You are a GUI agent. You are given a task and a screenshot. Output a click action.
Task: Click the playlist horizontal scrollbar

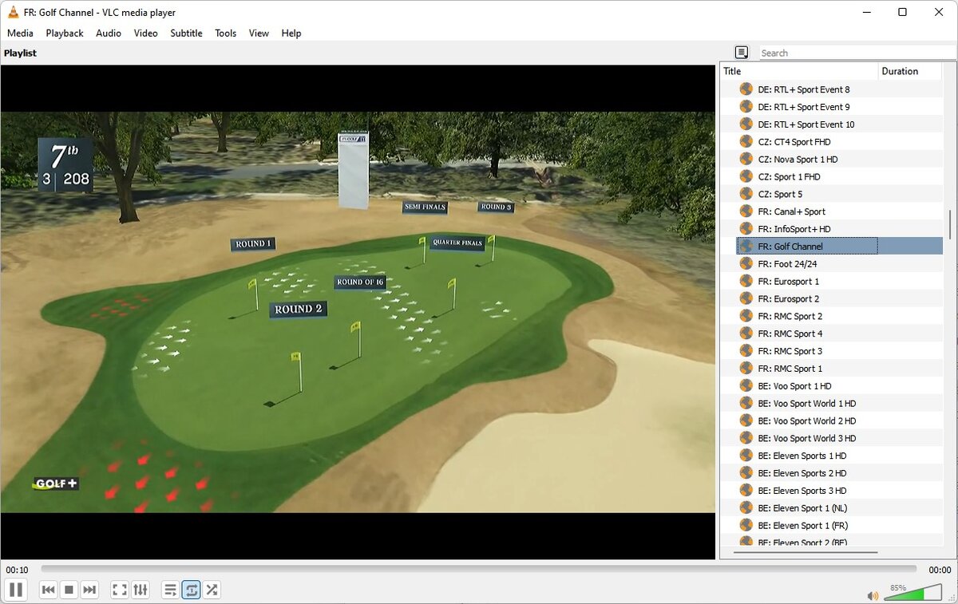point(806,552)
